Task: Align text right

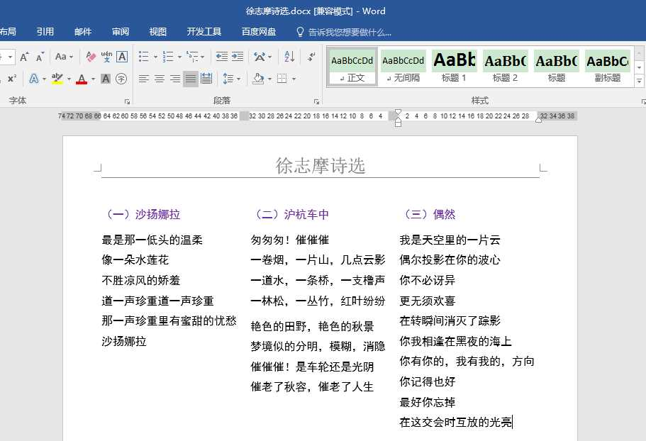Action: [x=175, y=79]
